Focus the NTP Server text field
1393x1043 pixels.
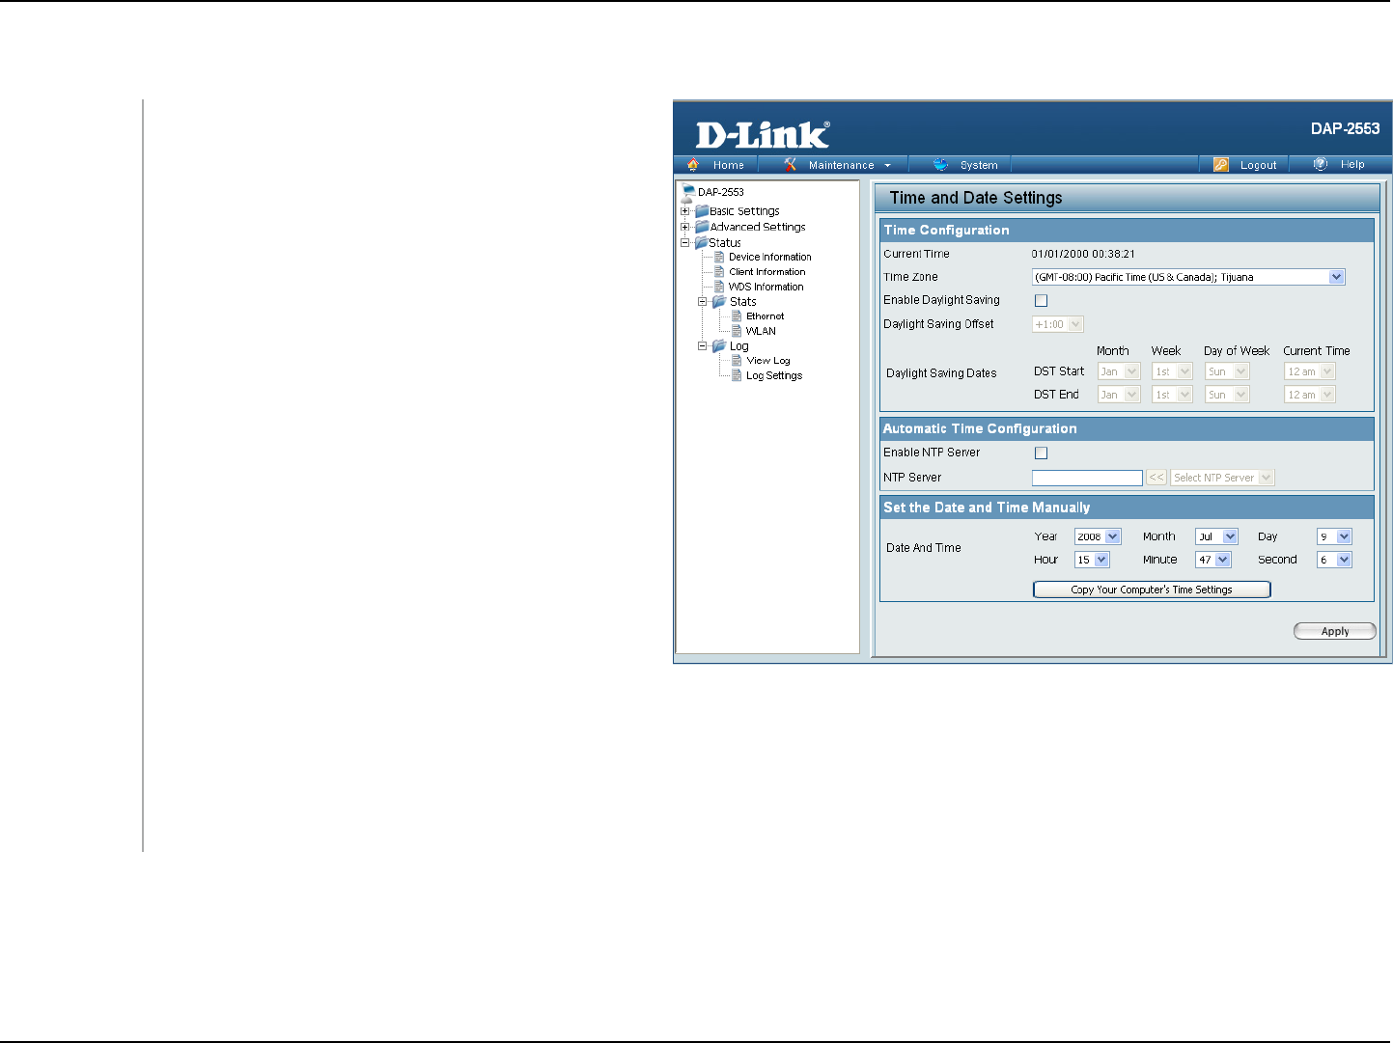point(1087,478)
